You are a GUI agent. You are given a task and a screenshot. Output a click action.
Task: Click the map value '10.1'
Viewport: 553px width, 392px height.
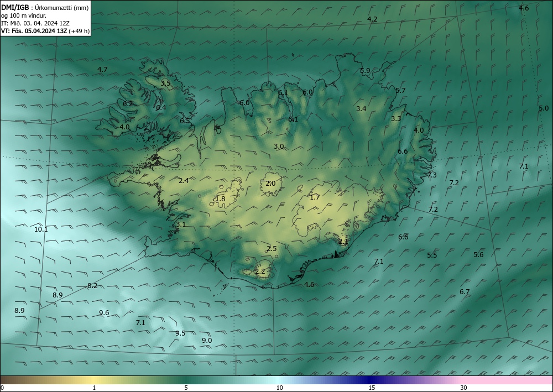[x=41, y=229]
